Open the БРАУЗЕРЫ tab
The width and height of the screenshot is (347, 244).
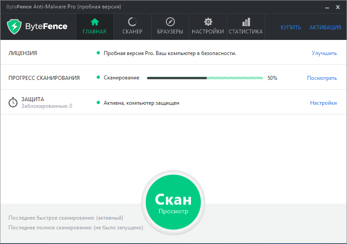[170, 27]
